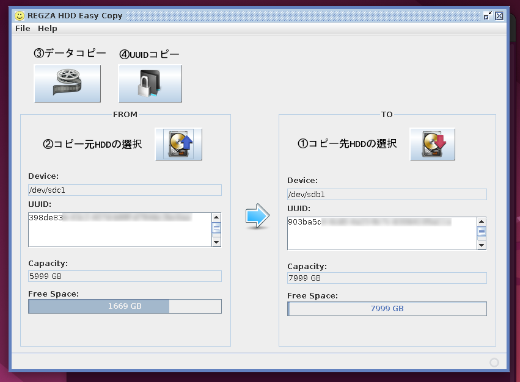This screenshot has height=382, width=520.
Task: Open the File menu
Action: pyautogui.click(x=23, y=29)
